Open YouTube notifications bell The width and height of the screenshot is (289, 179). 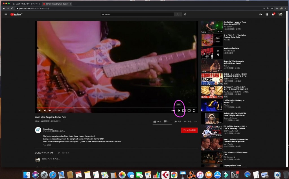(273, 14)
